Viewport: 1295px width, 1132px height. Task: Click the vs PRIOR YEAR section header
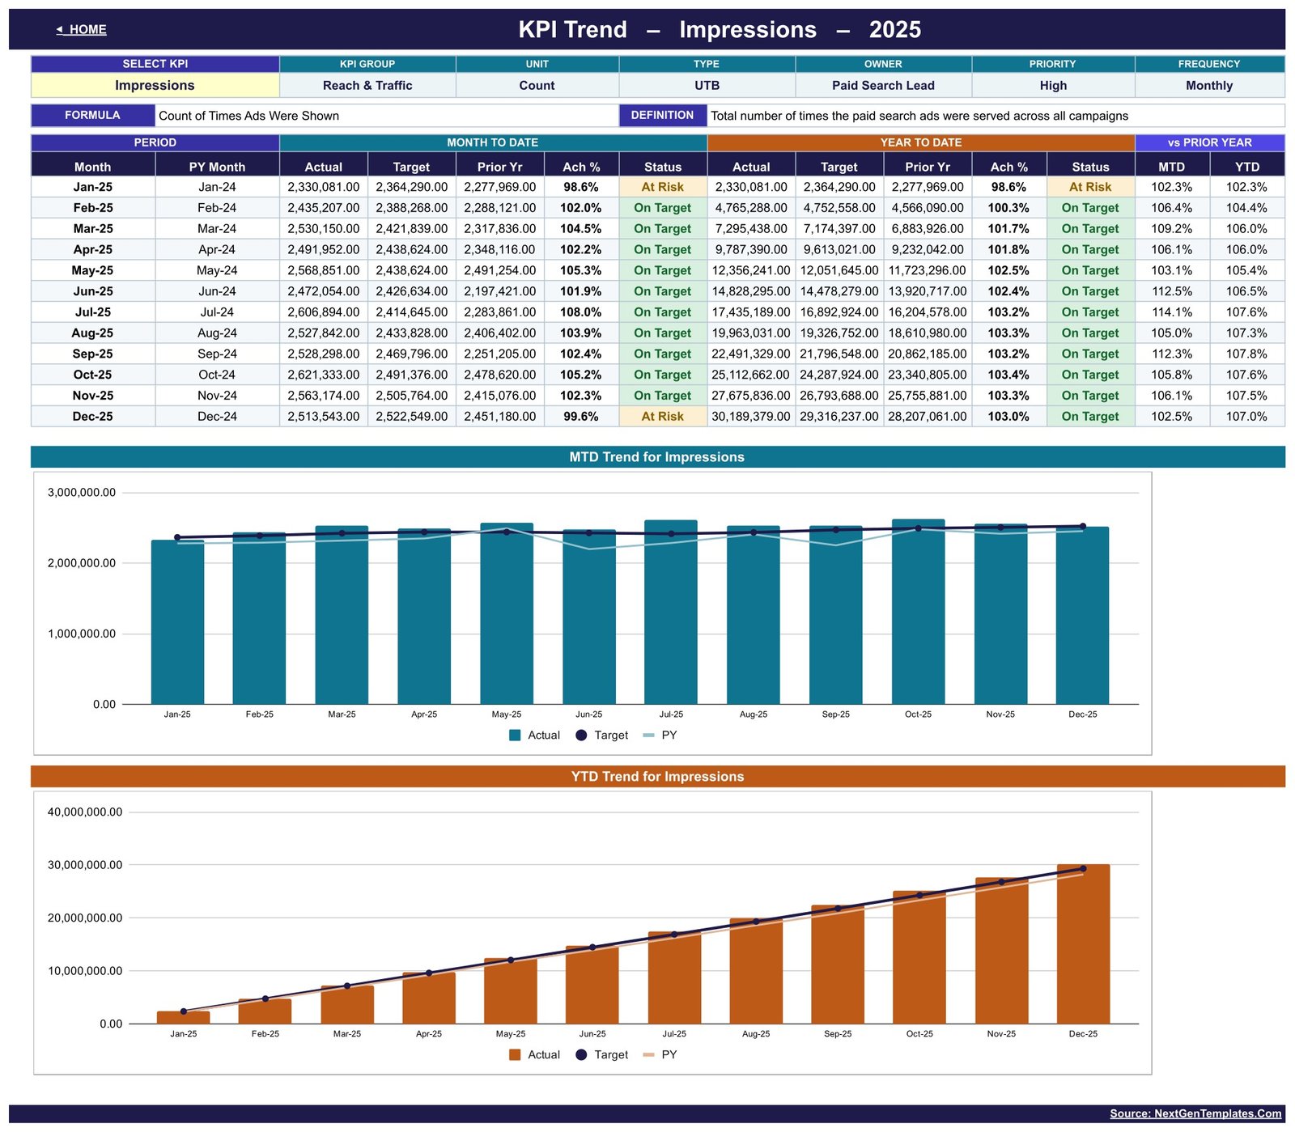click(x=1210, y=142)
